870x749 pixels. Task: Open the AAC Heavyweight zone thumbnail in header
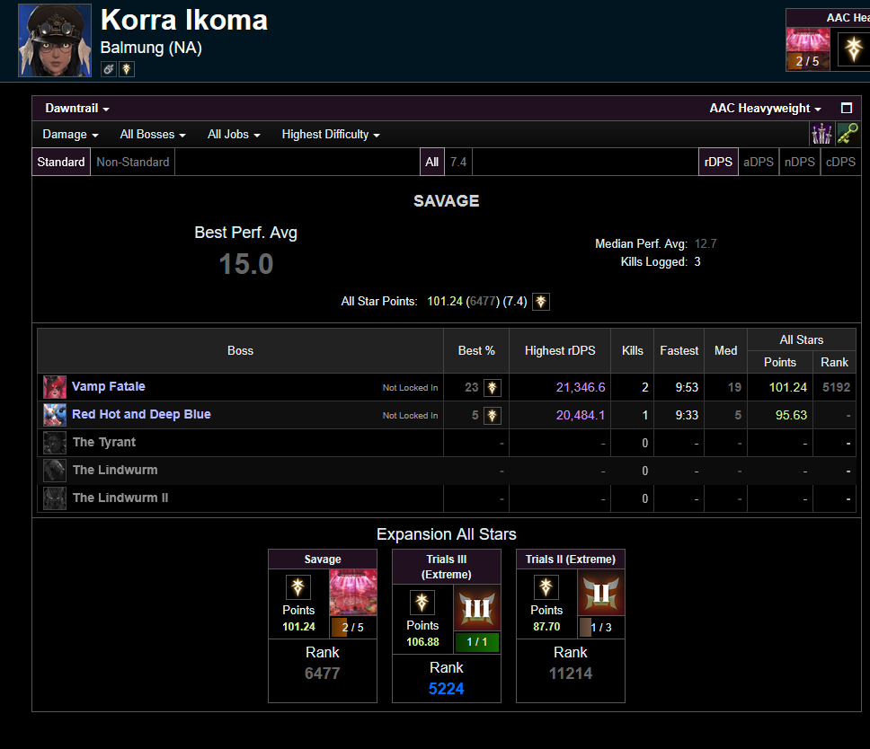click(808, 48)
